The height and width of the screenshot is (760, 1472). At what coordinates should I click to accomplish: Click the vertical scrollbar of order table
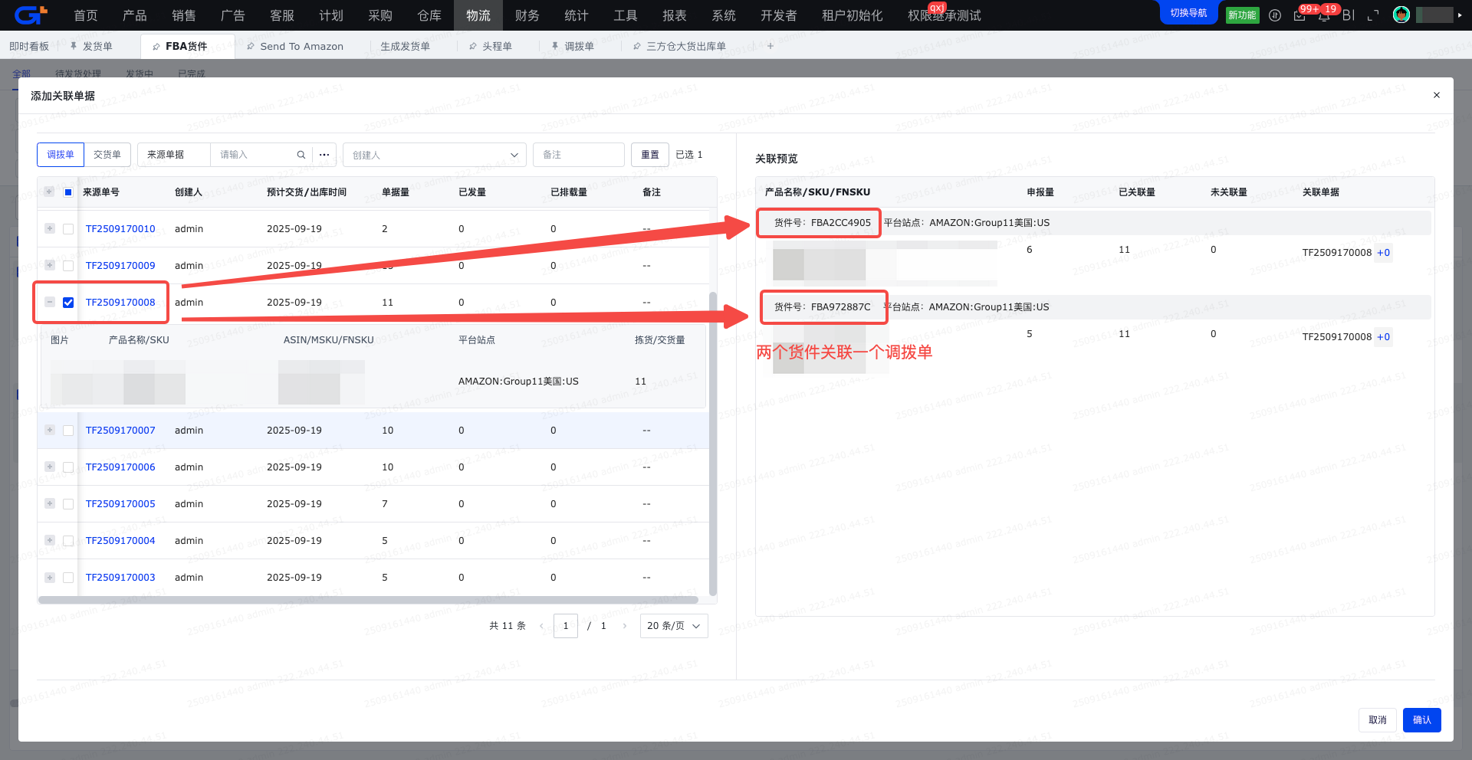713,443
